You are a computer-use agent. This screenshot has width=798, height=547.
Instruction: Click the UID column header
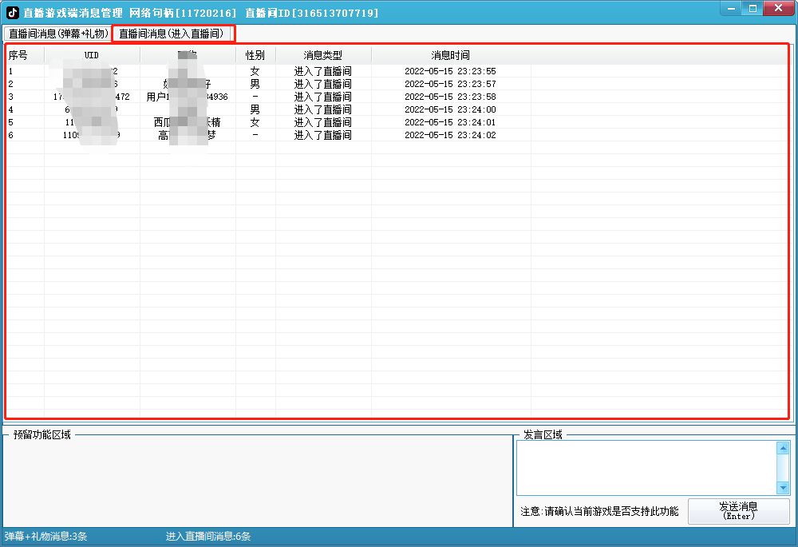pos(92,55)
